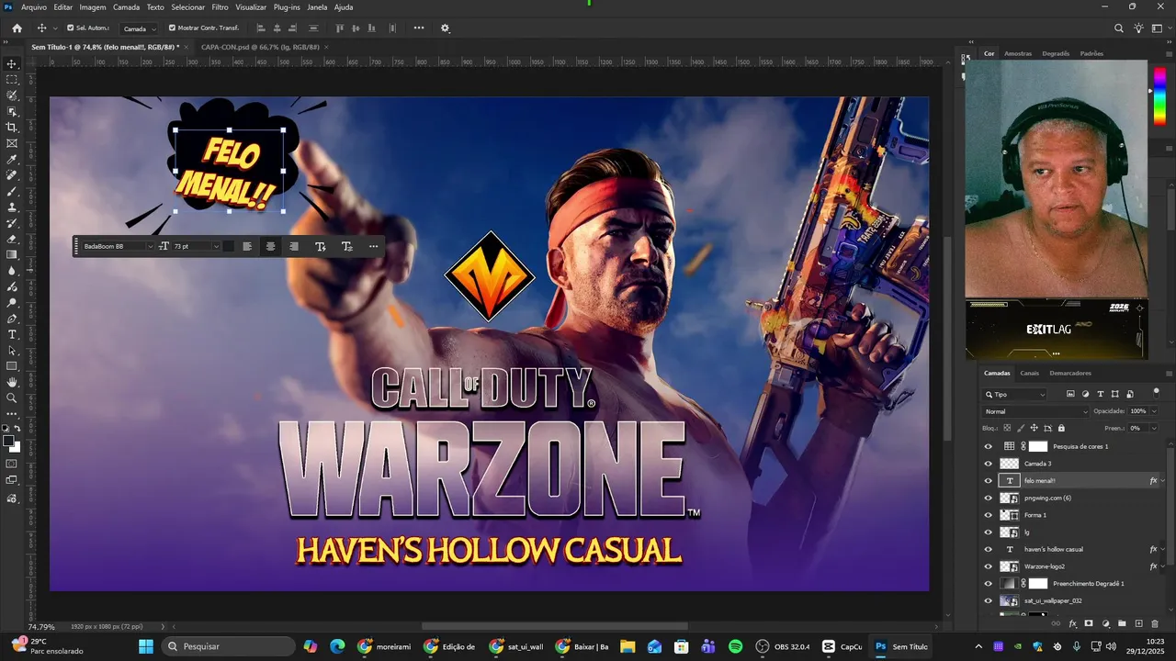
Task: Select the Horizontal Type tool
Action: point(12,334)
